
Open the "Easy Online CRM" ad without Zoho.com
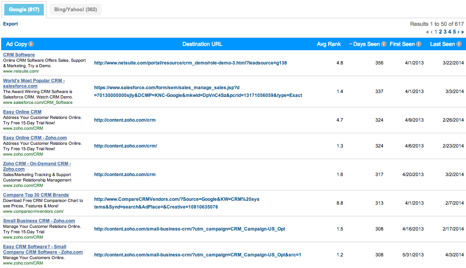[x=22, y=112]
